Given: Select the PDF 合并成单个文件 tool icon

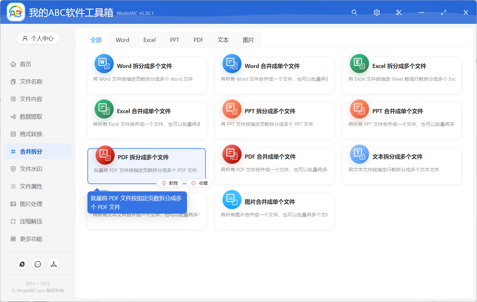Looking at the screenshot, I should pos(232,154).
